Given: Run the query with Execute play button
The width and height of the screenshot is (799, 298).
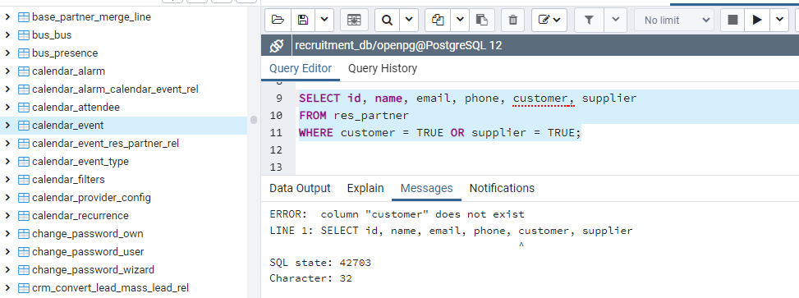Looking at the screenshot, I should [757, 20].
